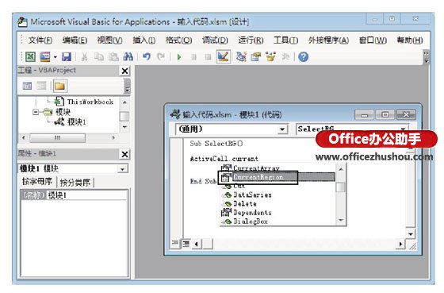Open the blue Help question mark icon
Screen dimensions: 444x293
tap(303, 57)
